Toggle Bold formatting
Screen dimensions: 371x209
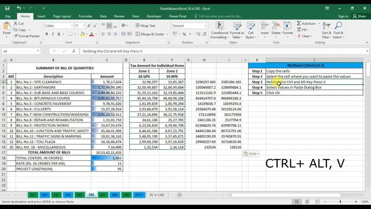46,34
